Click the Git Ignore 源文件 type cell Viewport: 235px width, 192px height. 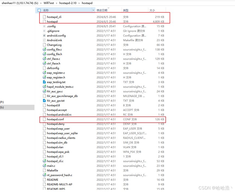134,31
